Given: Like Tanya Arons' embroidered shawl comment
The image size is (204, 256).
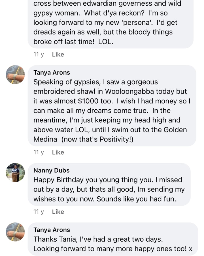Looking at the screenshot, I should [58, 152].
